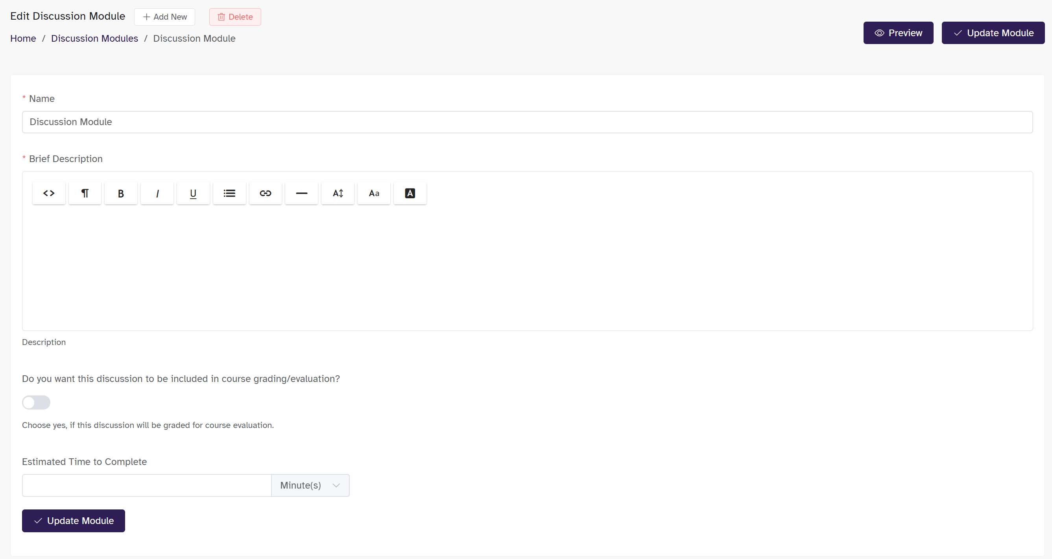Insert horizontal line in editor
The height and width of the screenshot is (559, 1052).
301,193
